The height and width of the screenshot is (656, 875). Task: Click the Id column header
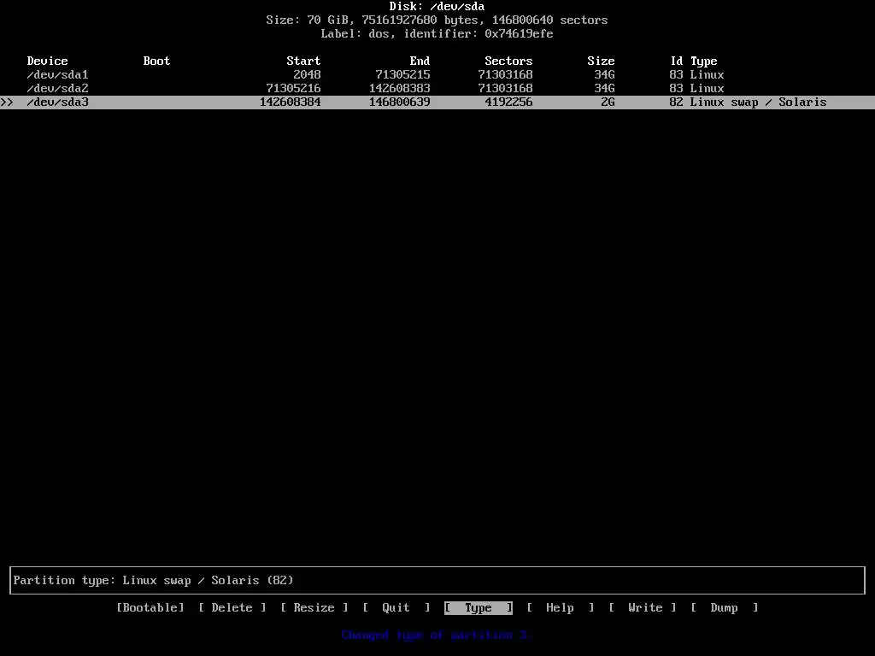(677, 61)
